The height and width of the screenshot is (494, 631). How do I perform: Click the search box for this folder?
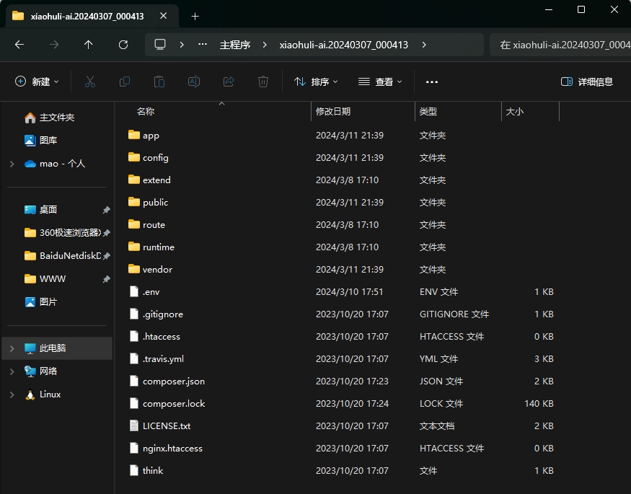tap(561, 45)
